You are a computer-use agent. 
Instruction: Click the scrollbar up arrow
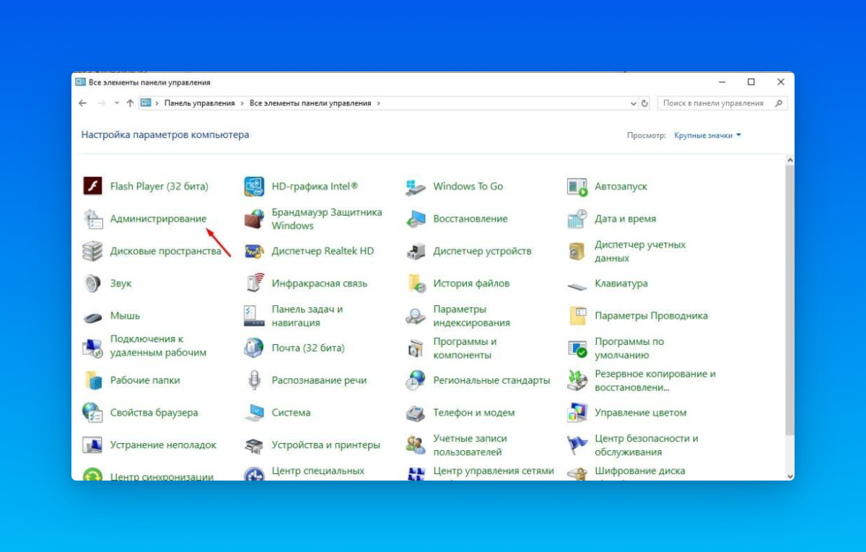[790, 159]
